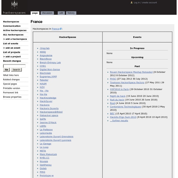Click the hackerspaces chandelier logo
This screenshot has height=178, width=178.
14,7
